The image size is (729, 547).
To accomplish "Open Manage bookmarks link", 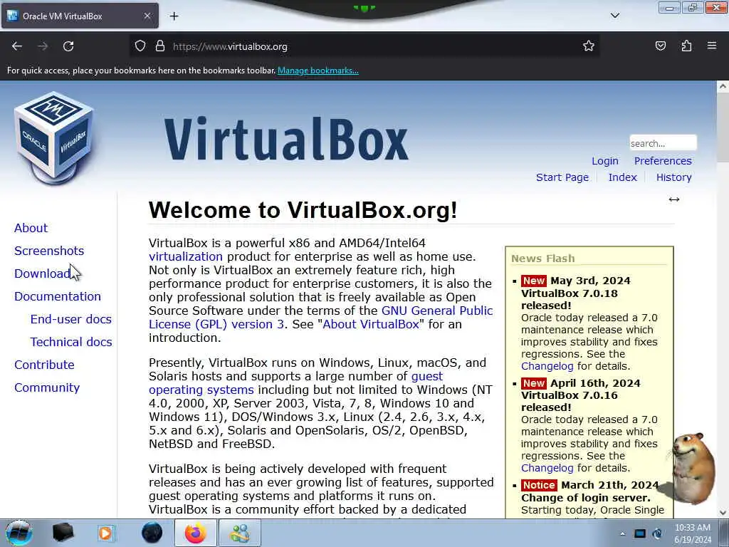I will (318, 71).
